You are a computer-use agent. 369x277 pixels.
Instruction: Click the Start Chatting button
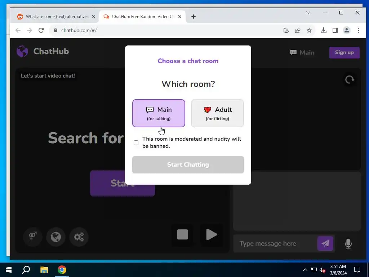(x=188, y=164)
